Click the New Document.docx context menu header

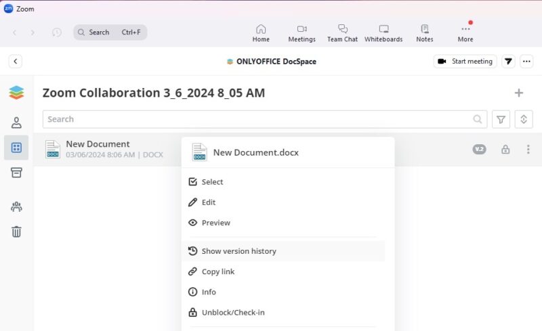click(x=288, y=152)
